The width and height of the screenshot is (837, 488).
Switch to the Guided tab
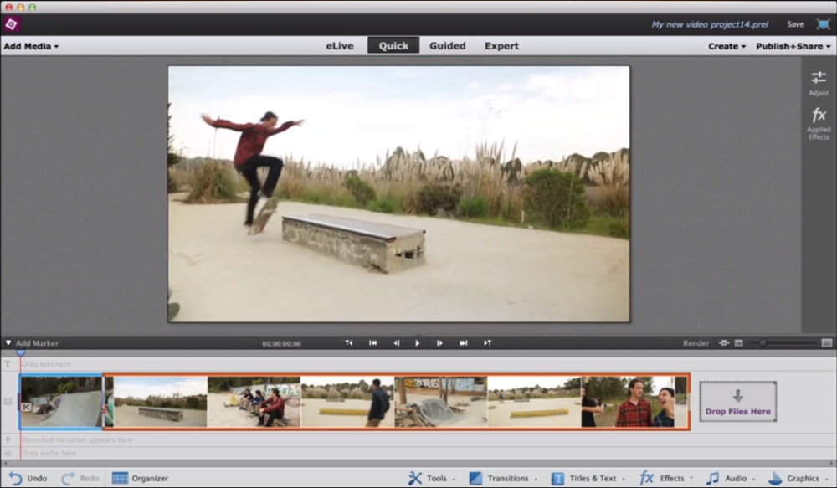point(447,46)
